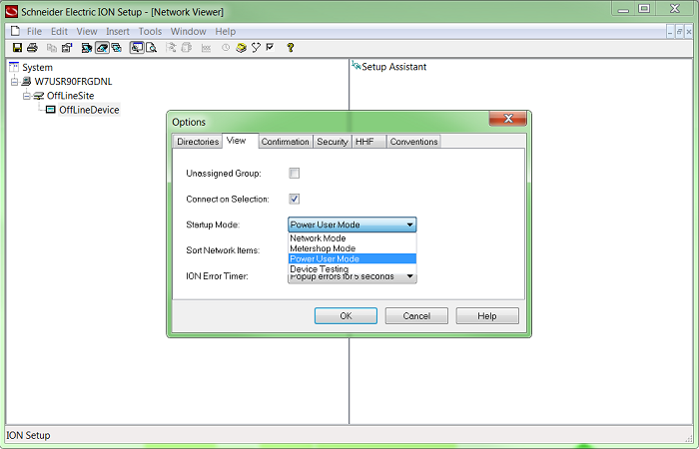This screenshot has width=699, height=449.
Task: Collapse the OffLineSite tree node
Action: click(x=27, y=96)
